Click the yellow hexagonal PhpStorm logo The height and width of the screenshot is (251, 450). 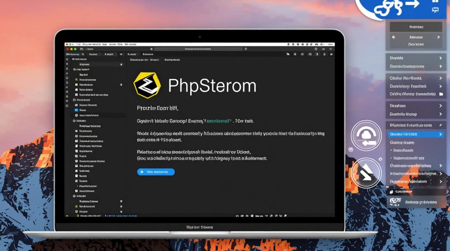(147, 85)
